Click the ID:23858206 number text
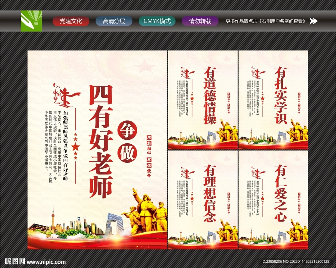The width and height of the screenshot is (336, 268). pos(271,261)
